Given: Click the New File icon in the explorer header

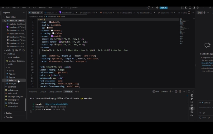Looking at the screenshot, I should [x=13, y=50].
